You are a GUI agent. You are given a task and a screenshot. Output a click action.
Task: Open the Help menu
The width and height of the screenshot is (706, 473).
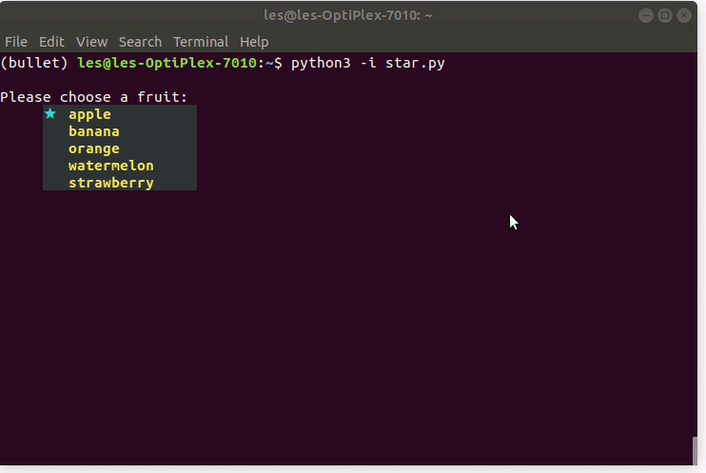tap(254, 42)
